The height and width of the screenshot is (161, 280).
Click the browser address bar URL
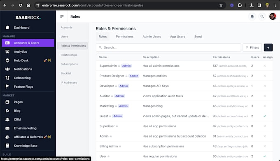click(93, 5)
